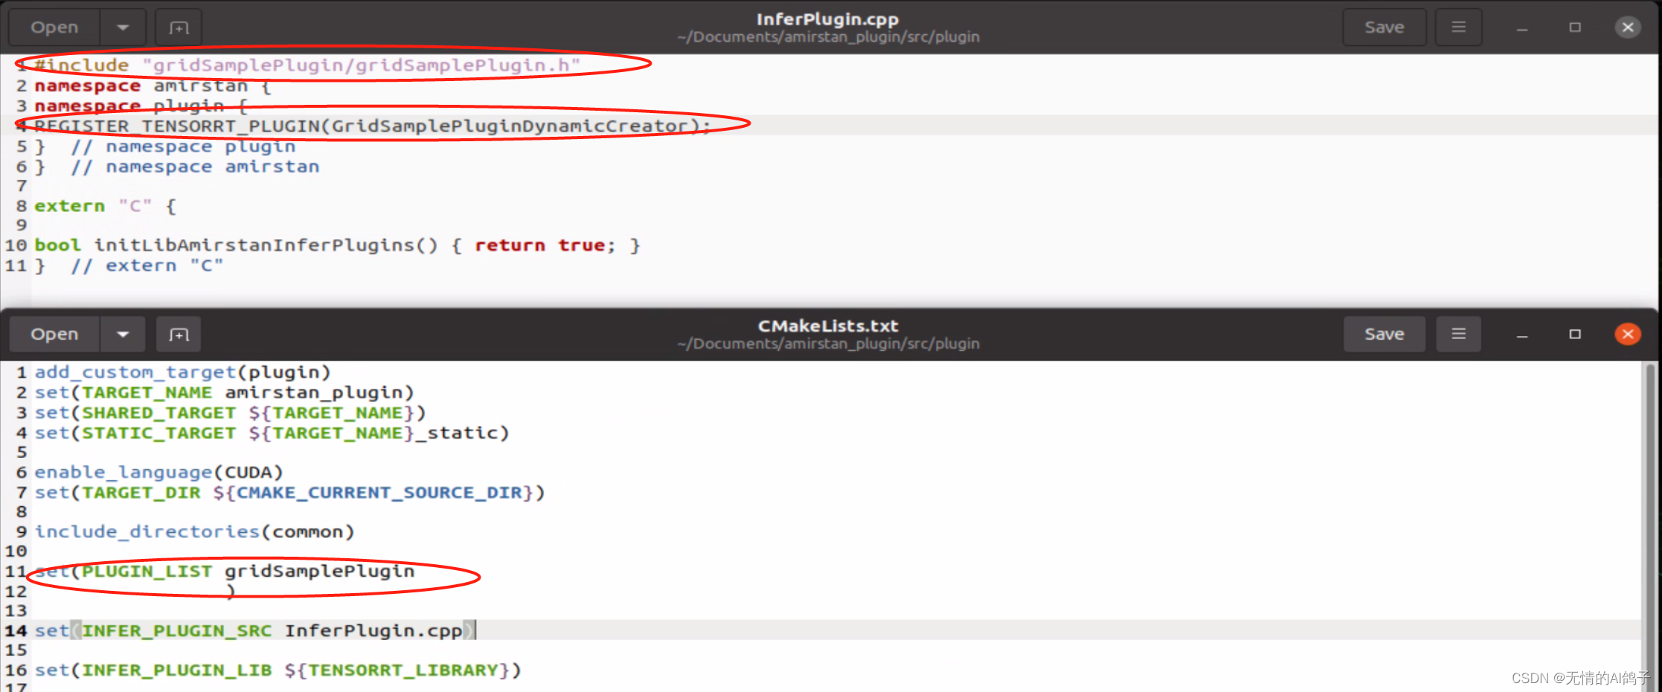Click the initLibAmirstanInferPlugins function line
Screen dimensions: 1662x692
coord(337,245)
